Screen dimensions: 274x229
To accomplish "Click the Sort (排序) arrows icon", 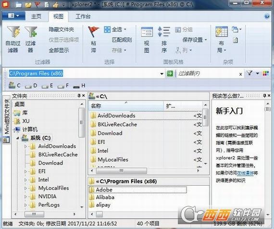I will 164,31.
